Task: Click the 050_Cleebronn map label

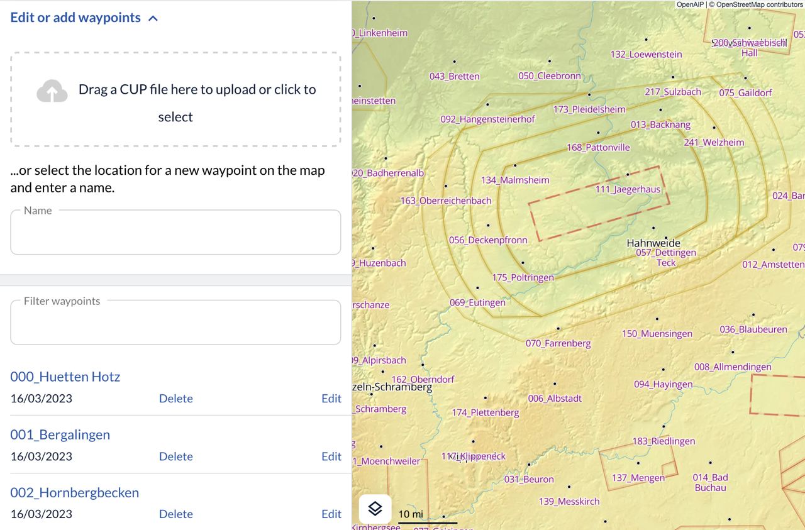Action: pos(550,76)
